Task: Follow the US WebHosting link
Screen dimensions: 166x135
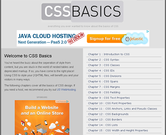Action: (x=66, y=90)
